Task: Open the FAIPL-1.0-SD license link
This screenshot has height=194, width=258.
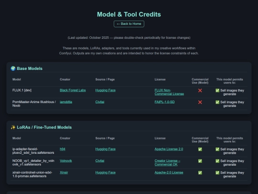Action: tap(164, 102)
